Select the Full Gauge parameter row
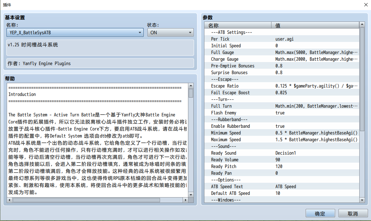 (282, 52)
